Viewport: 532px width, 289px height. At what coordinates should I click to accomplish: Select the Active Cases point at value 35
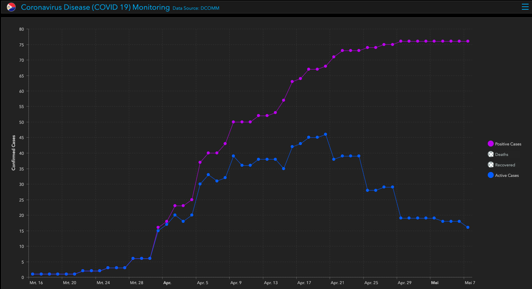point(284,169)
